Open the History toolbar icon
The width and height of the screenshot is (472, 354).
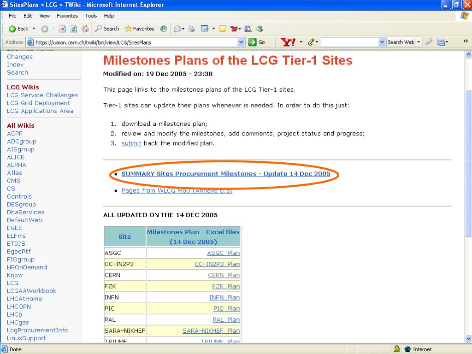point(164,29)
